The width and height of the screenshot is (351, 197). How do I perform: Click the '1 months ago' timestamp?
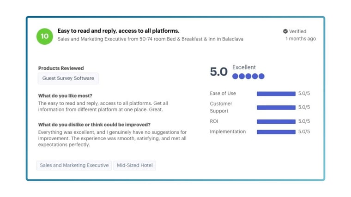click(x=301, y=39)
